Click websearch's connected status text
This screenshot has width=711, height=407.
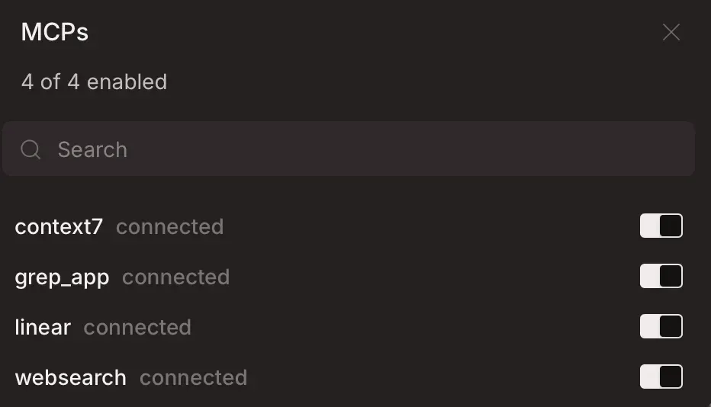[193, 378]
